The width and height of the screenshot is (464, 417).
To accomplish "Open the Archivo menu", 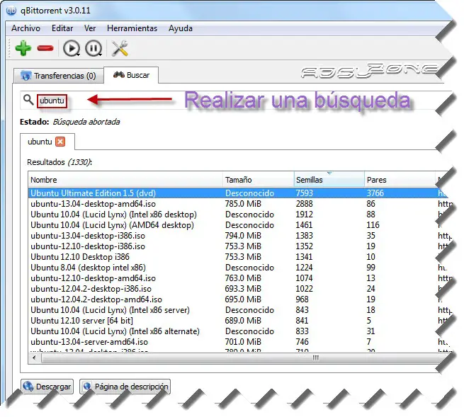I will click(x=26, y=28).
